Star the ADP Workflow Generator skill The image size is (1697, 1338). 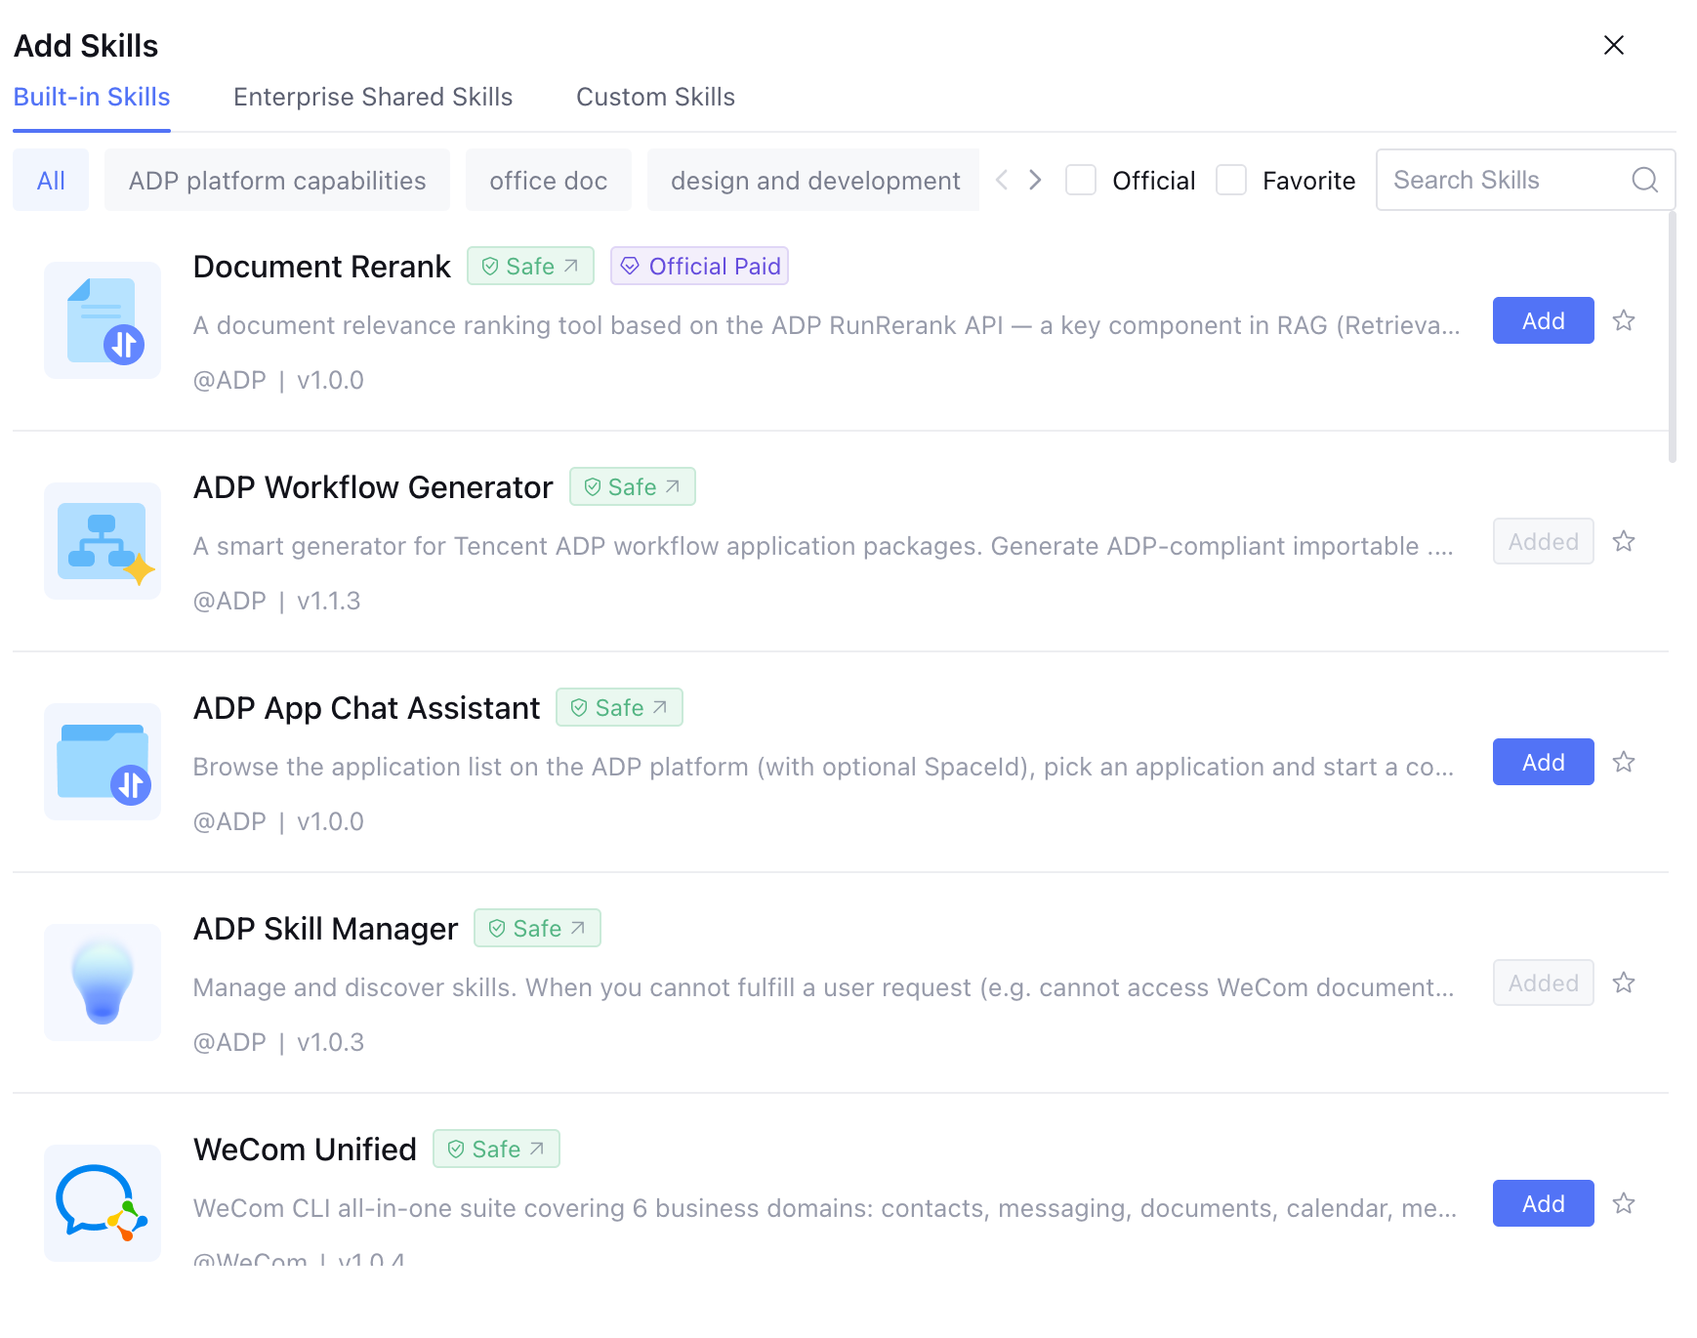point(1624,541)
